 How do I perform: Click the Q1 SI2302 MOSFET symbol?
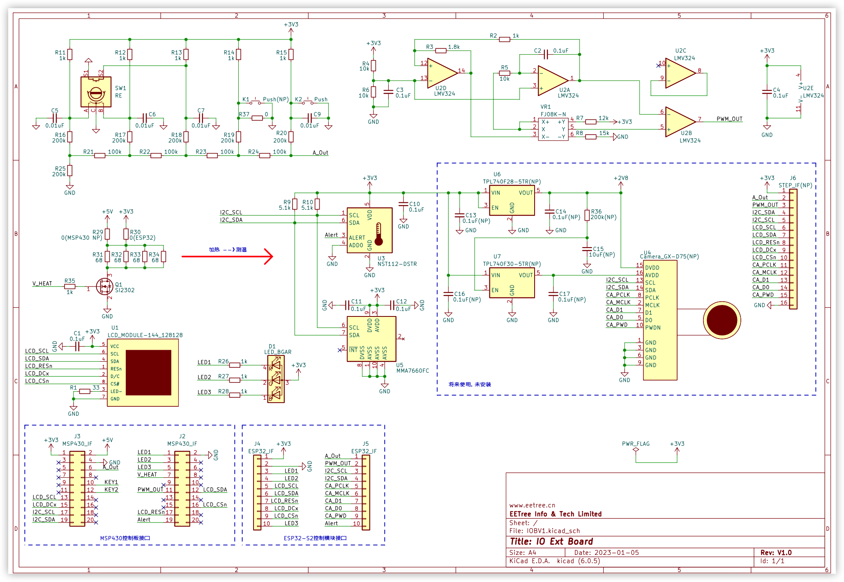coord(104,286)
